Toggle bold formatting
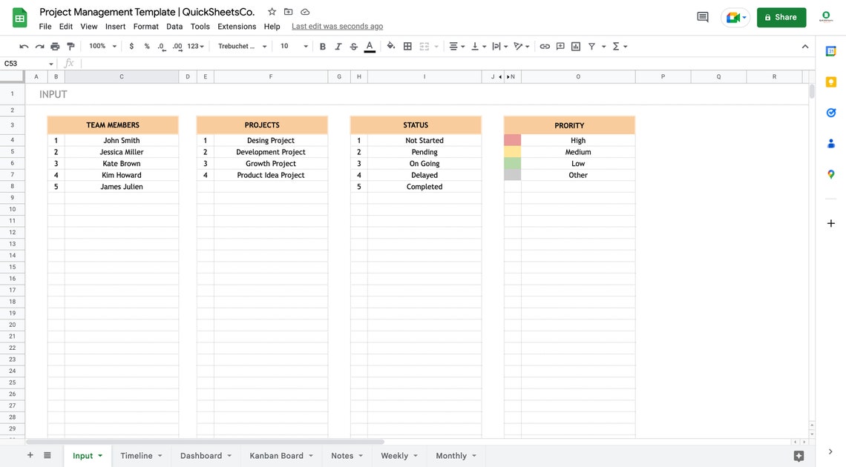Viewport: 846px width, 467px height. point(322,45)
